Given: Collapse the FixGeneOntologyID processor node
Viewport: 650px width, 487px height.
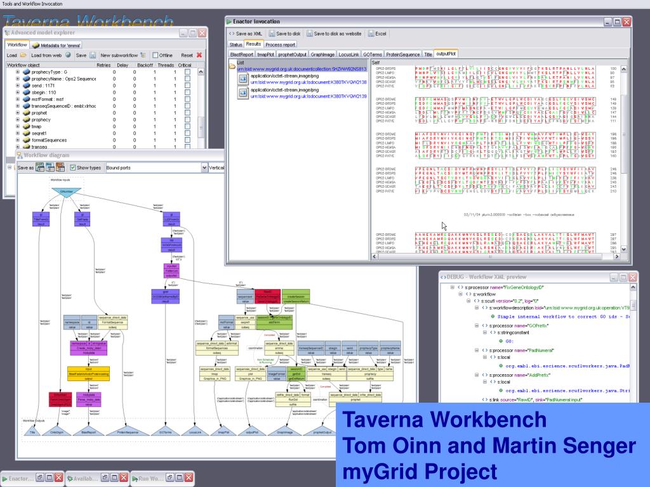Looking at the screenshot, I should click(452, 287).
